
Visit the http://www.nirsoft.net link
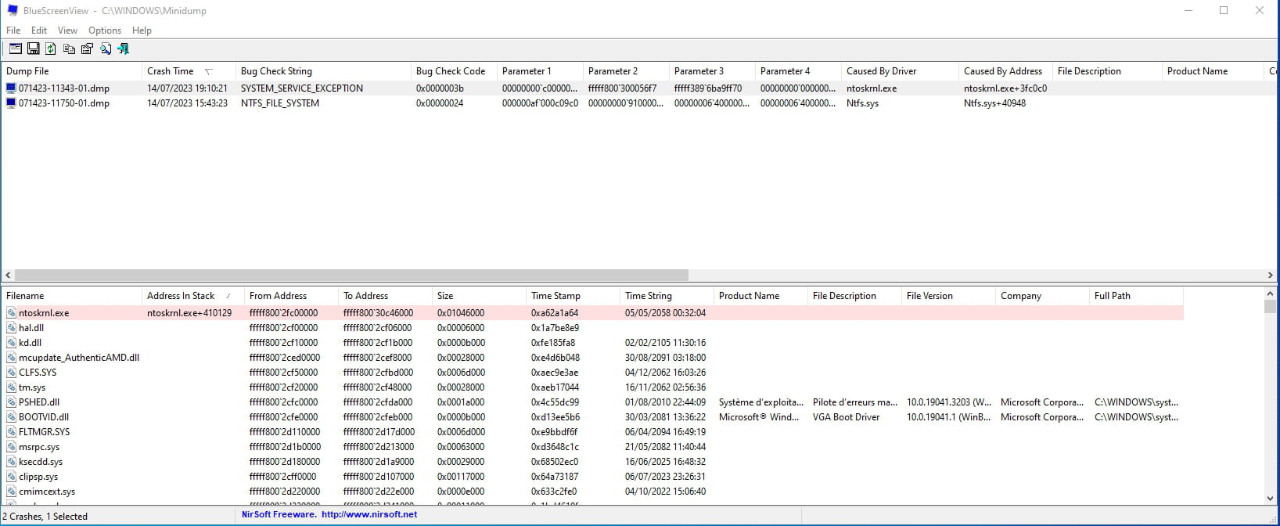(x=369, y=515)
